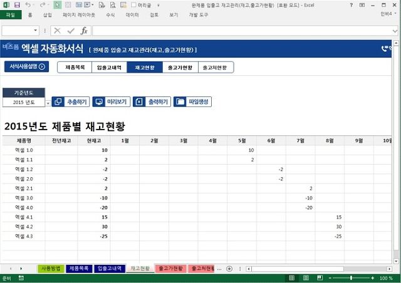Click the zoom slider handle
Image resolution: width=401 pixels, height=283 pixels.
[351, 278]
